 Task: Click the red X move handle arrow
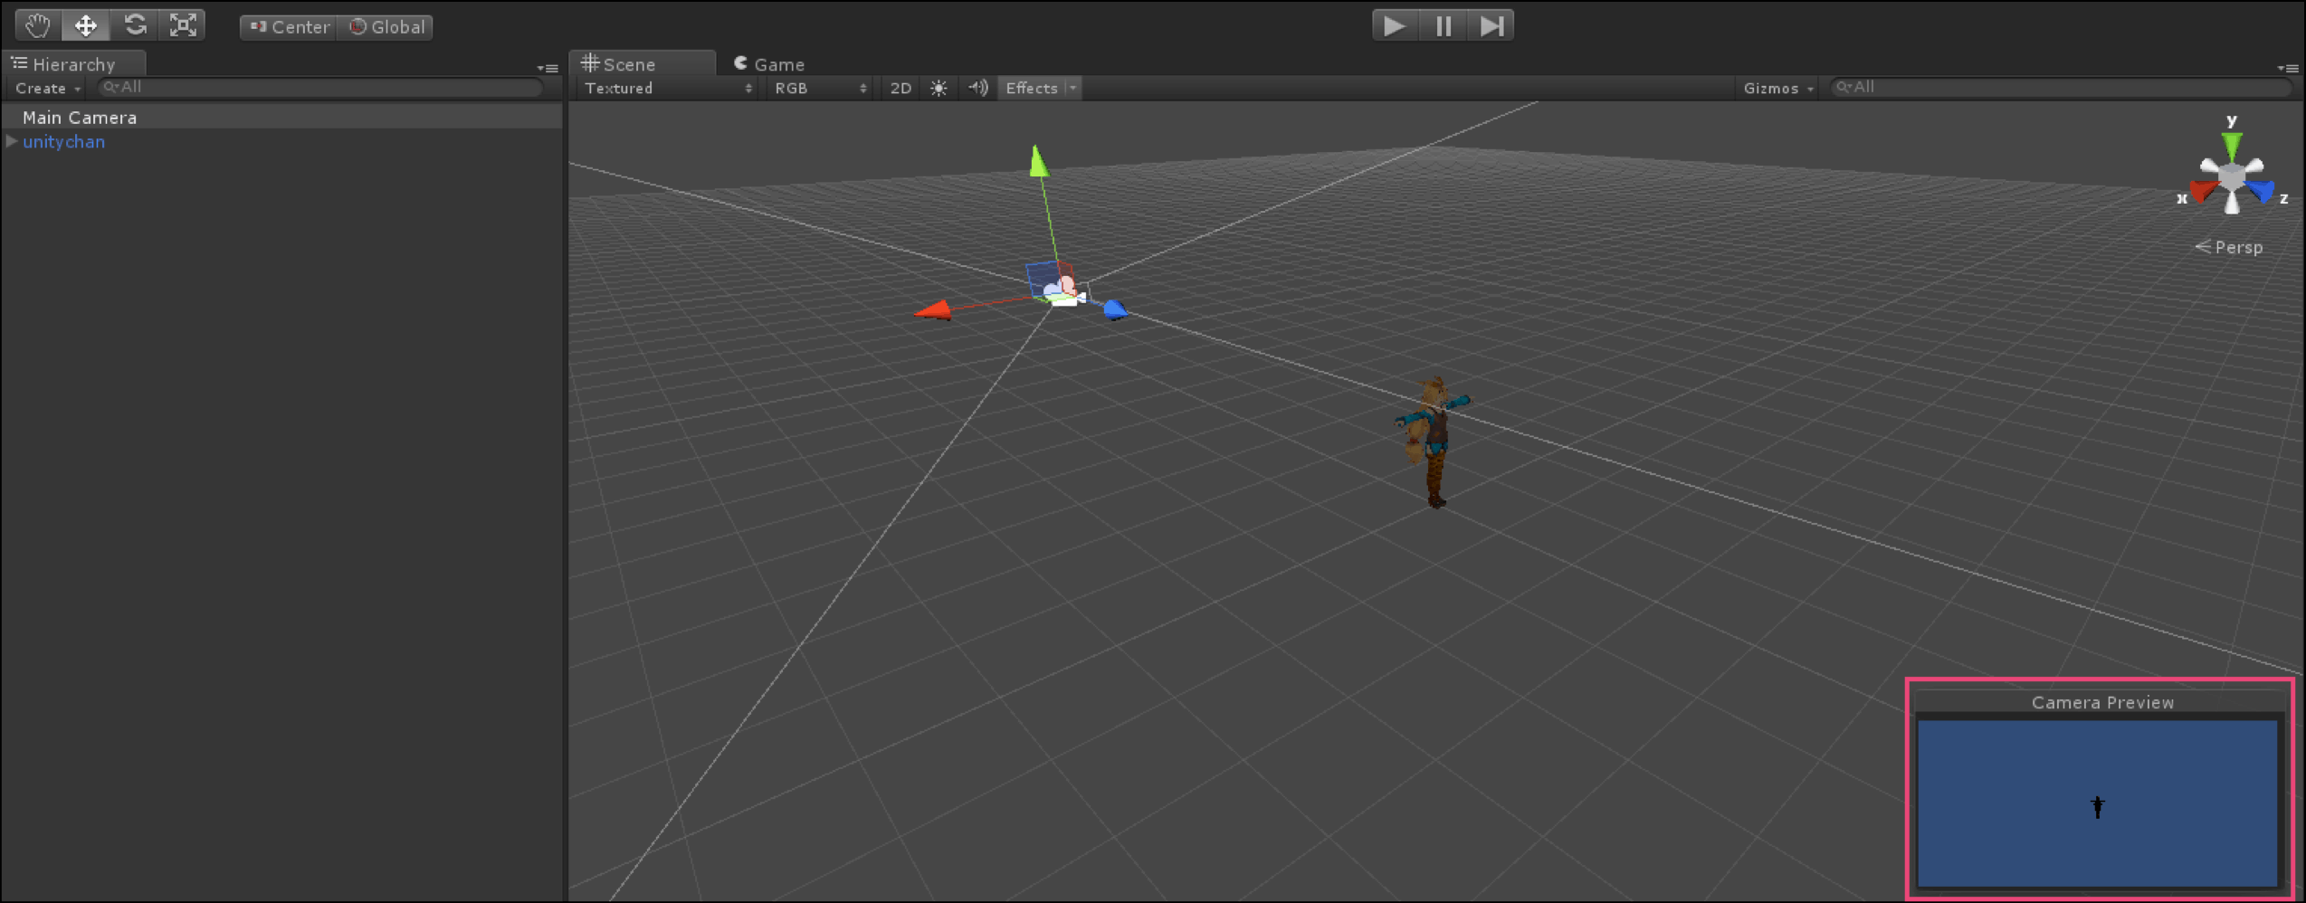pyautogui.click(x=933, y=310)
